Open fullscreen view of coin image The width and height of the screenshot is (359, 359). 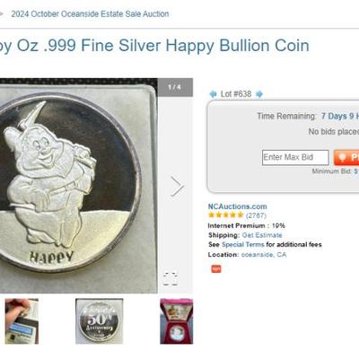pyautogui.click(x=171, y=279)
